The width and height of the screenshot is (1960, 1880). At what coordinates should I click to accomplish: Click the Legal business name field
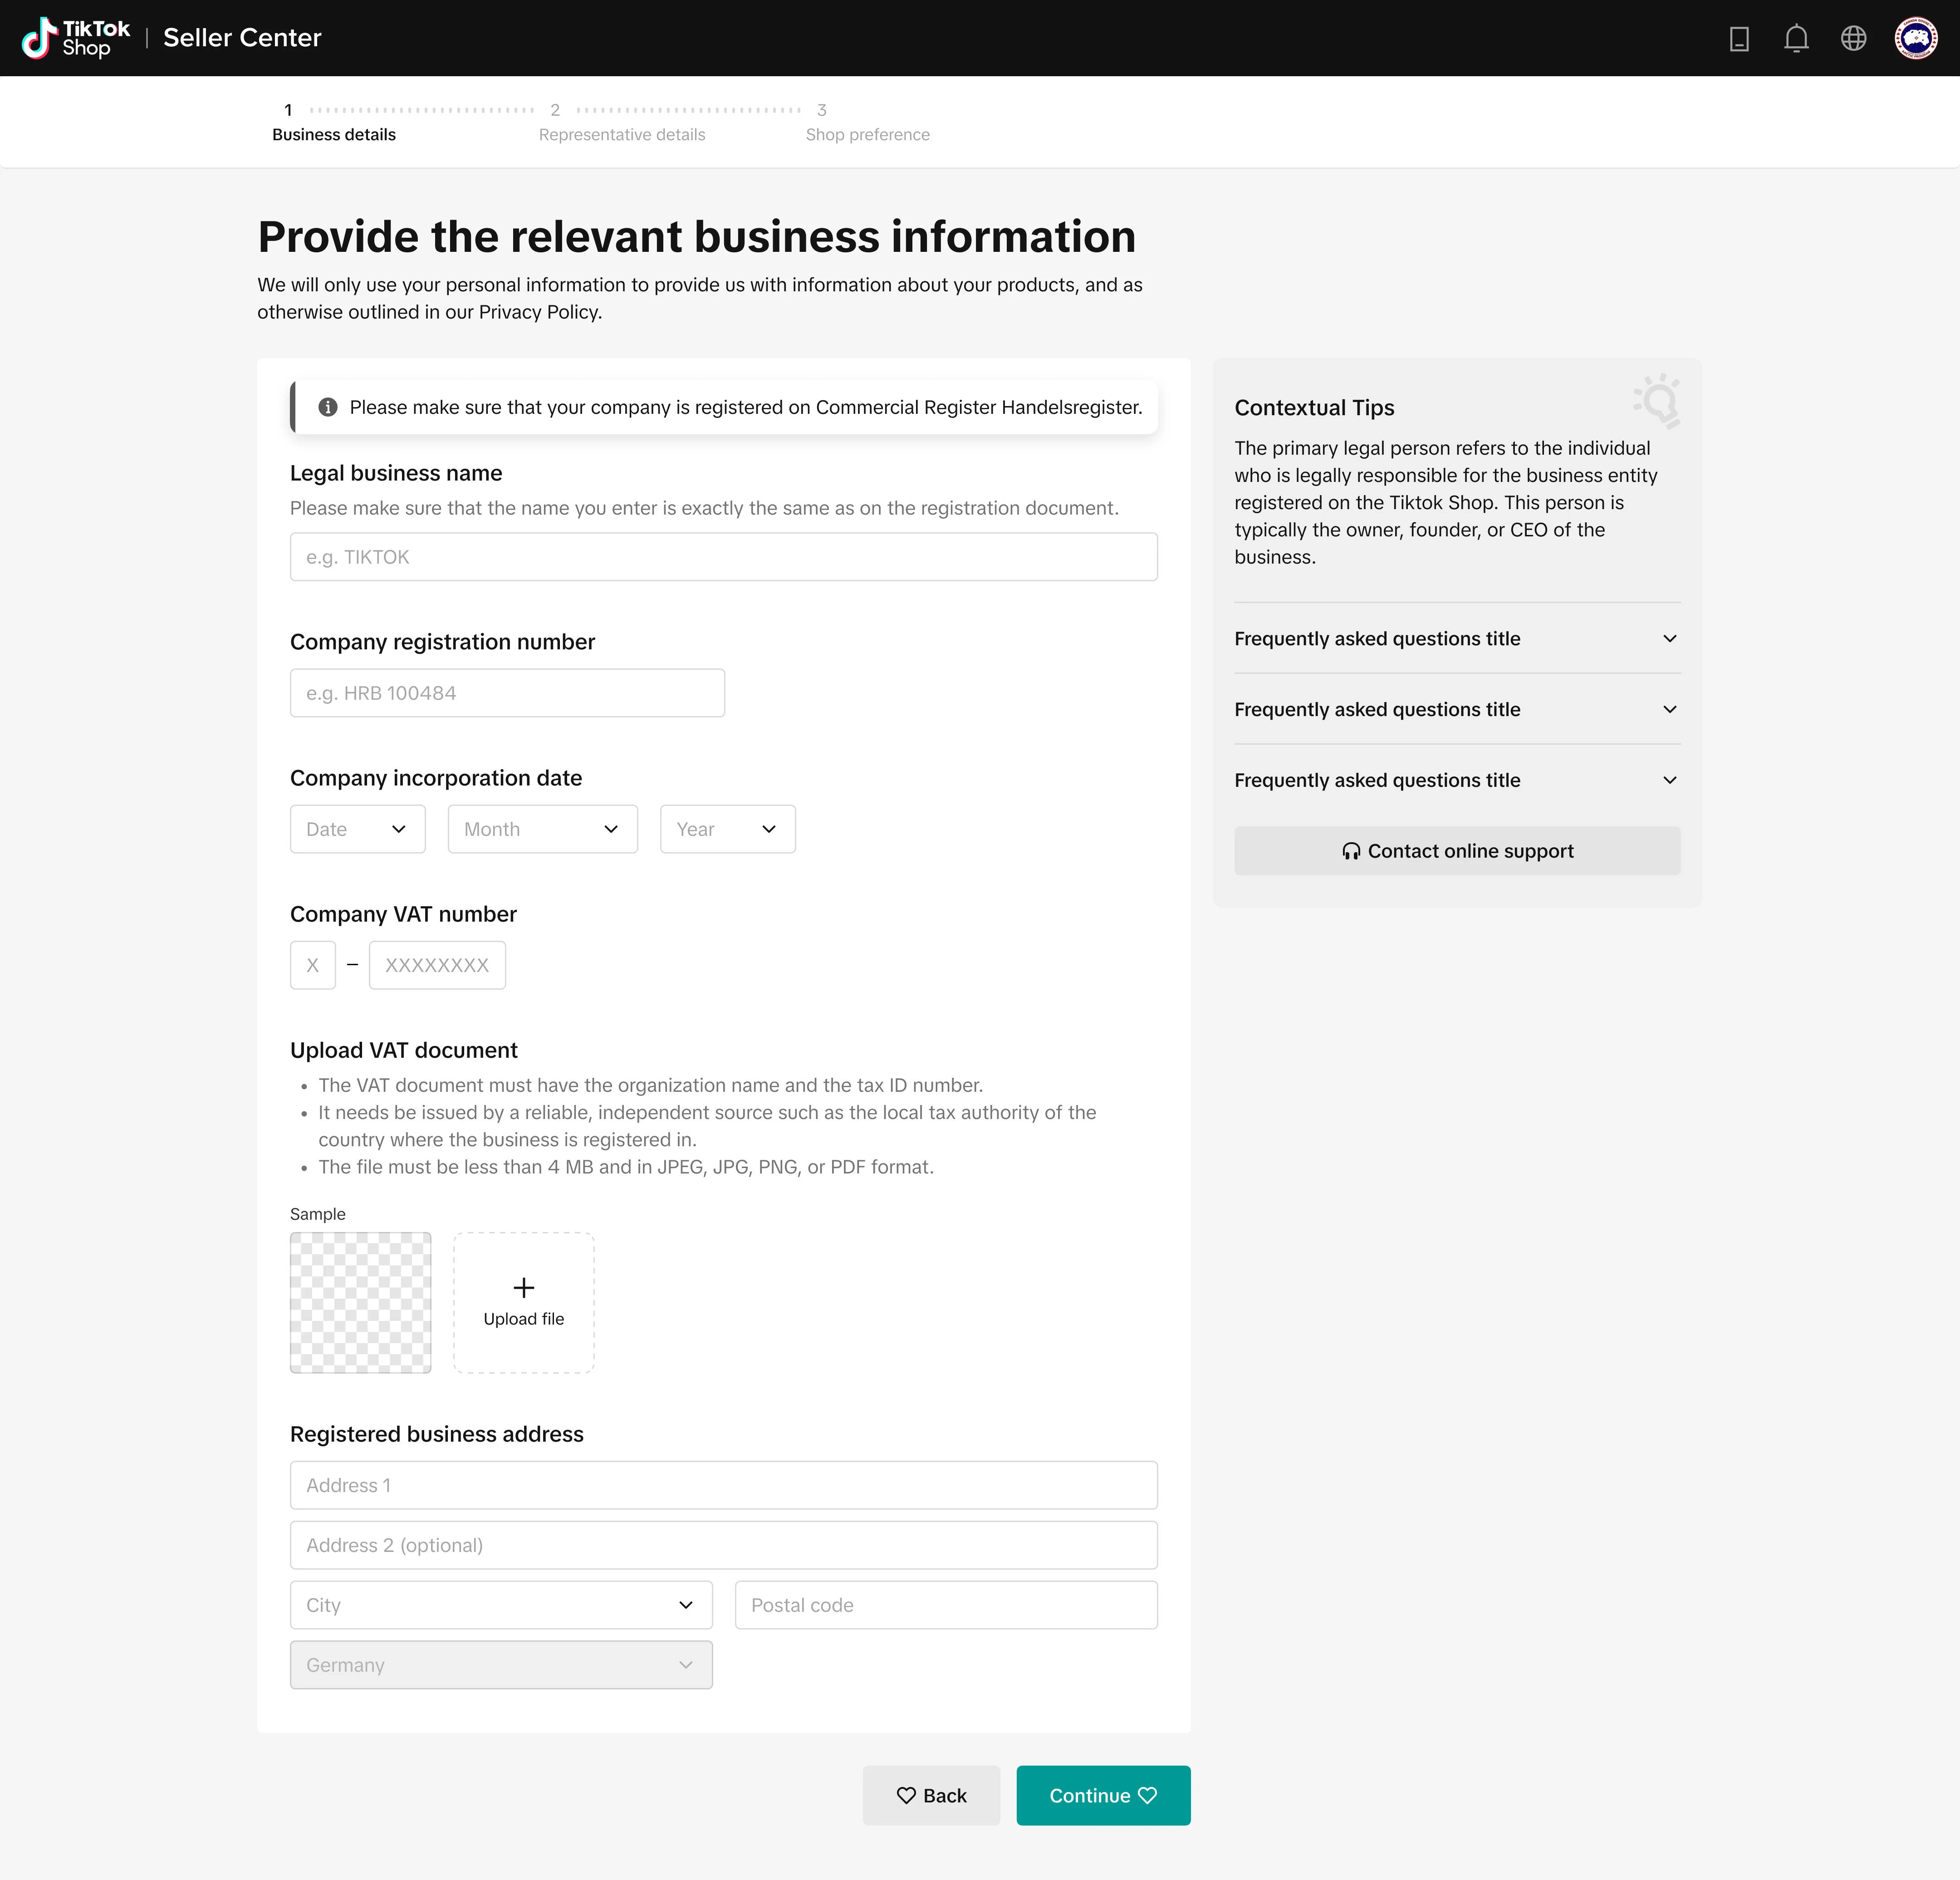(723, 557)
